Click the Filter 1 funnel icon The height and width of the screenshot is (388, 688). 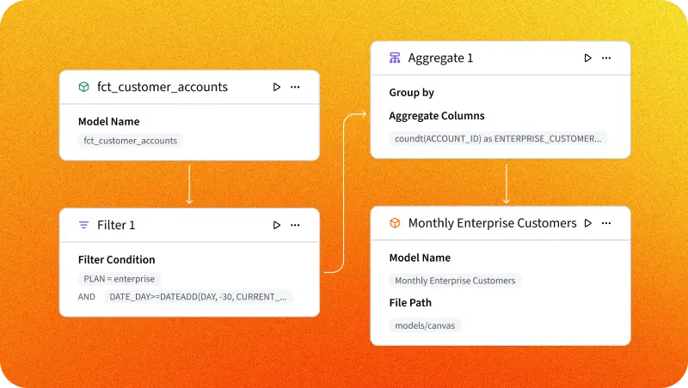(x=83, y=225)
